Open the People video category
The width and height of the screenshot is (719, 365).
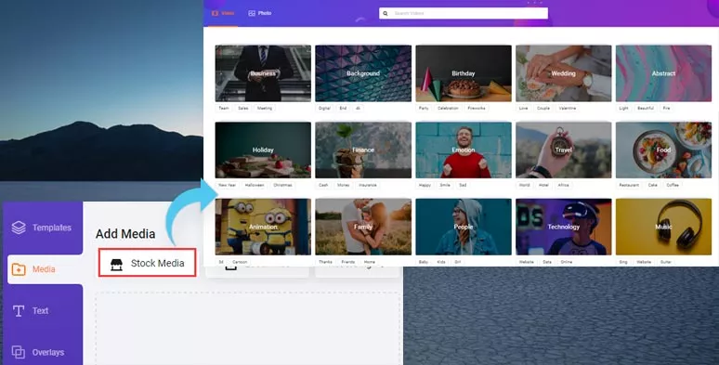pos(464,227)
